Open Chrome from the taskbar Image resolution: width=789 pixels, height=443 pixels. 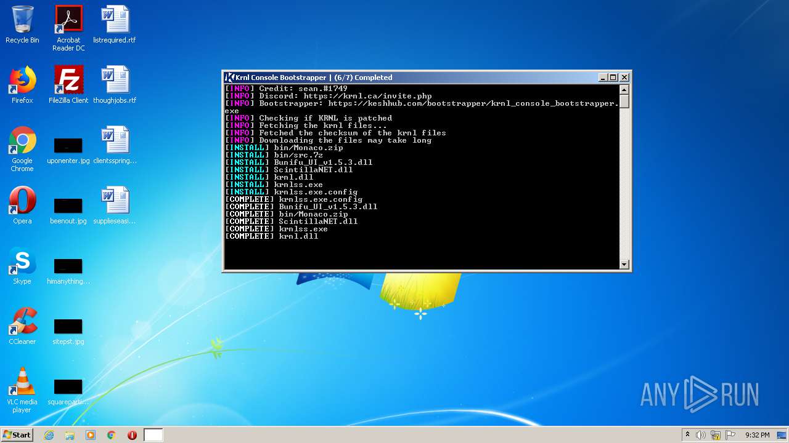point(112,435)
